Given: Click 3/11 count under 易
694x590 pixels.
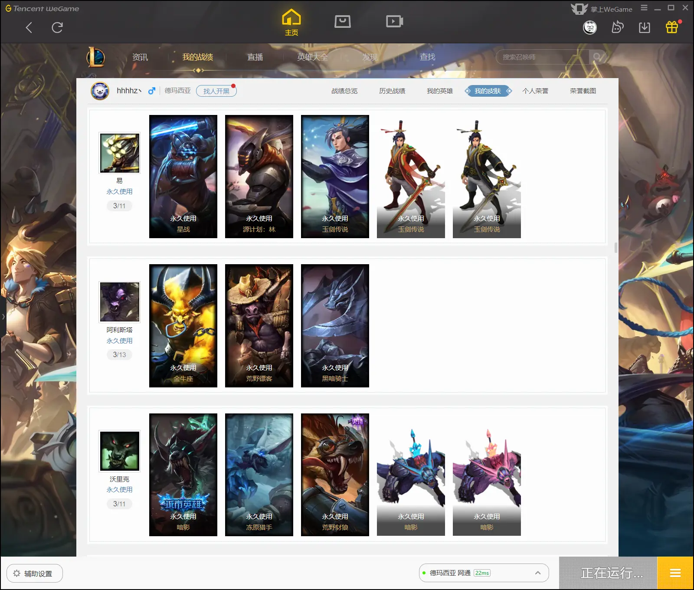Looking at the screenshot, I should point(119,206).
